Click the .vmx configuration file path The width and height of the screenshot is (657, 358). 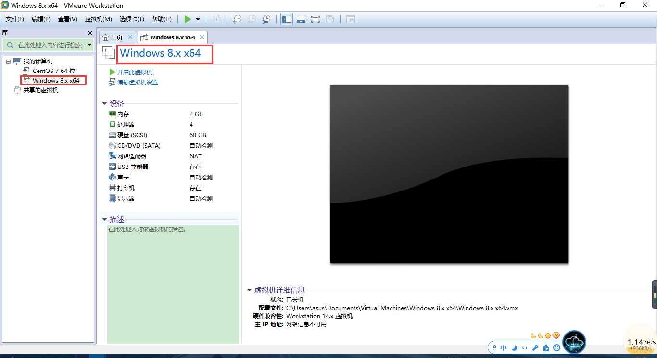coord(402,308)
